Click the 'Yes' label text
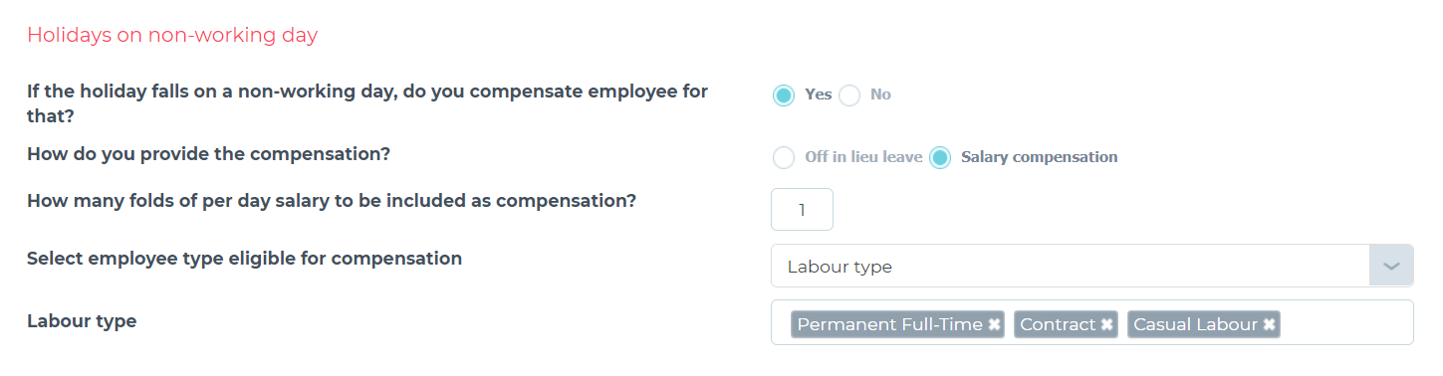1443x376 pixels. [x=818, y=95]
